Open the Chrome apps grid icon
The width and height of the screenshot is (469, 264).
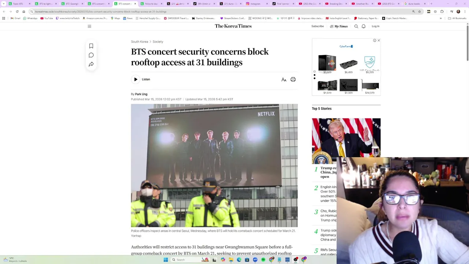(x=4, y=18)
